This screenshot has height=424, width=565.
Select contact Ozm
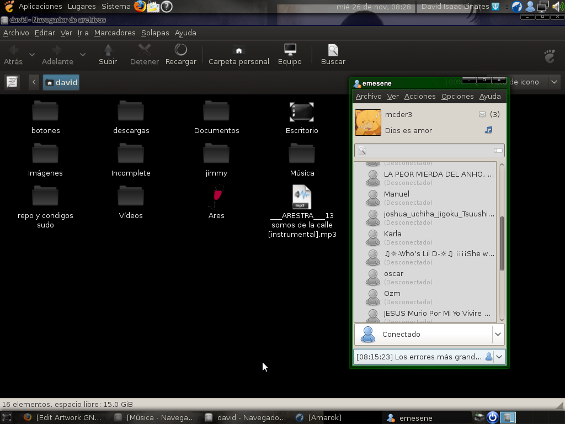[425, 297]
